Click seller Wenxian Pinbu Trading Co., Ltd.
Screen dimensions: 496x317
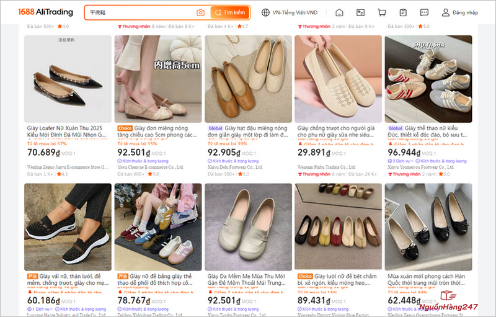327,167
